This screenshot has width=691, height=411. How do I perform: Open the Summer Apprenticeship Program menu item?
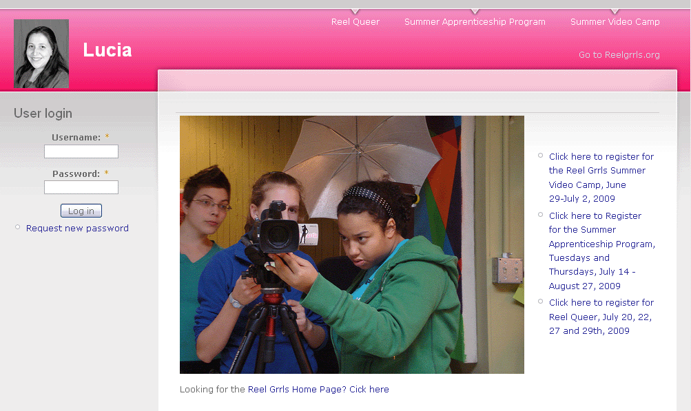[475, 21]
